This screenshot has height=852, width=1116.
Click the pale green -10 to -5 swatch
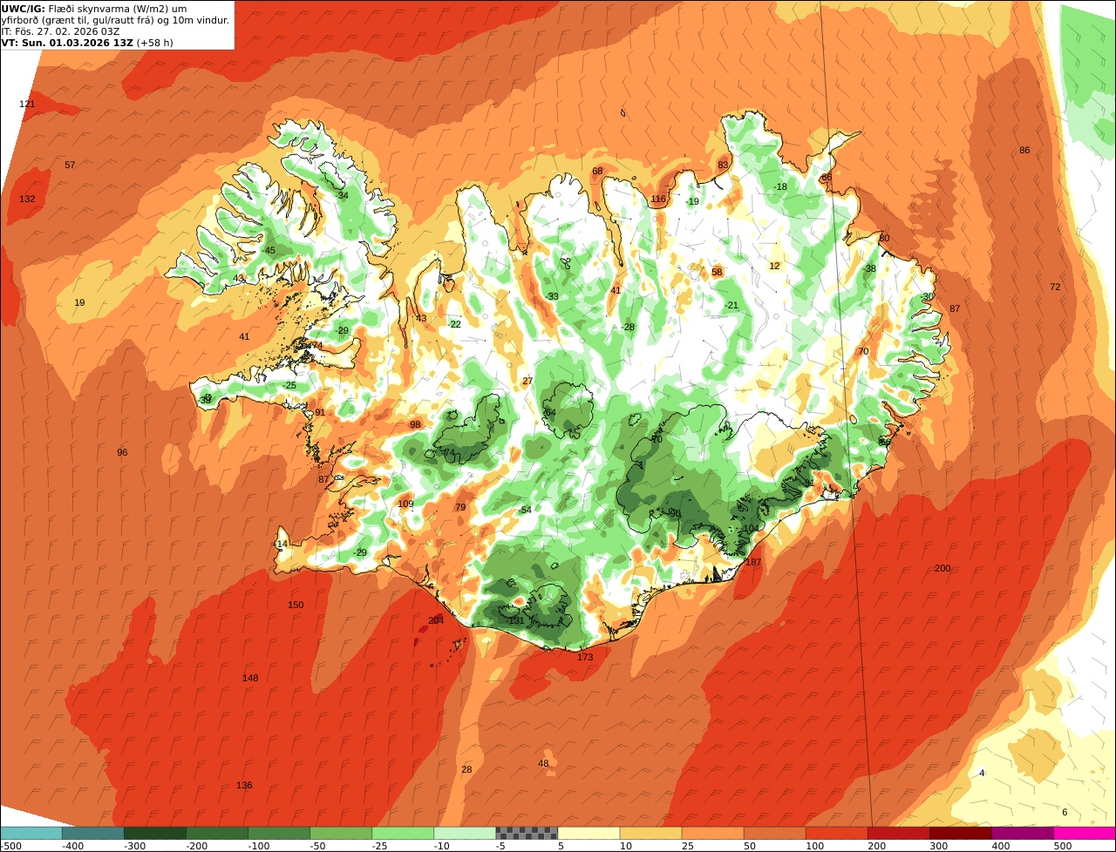tap(465, 833)
